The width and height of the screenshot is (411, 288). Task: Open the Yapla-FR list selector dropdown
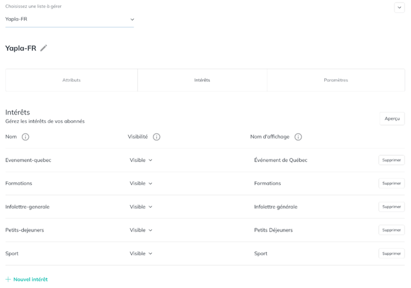tap(69, 19)
